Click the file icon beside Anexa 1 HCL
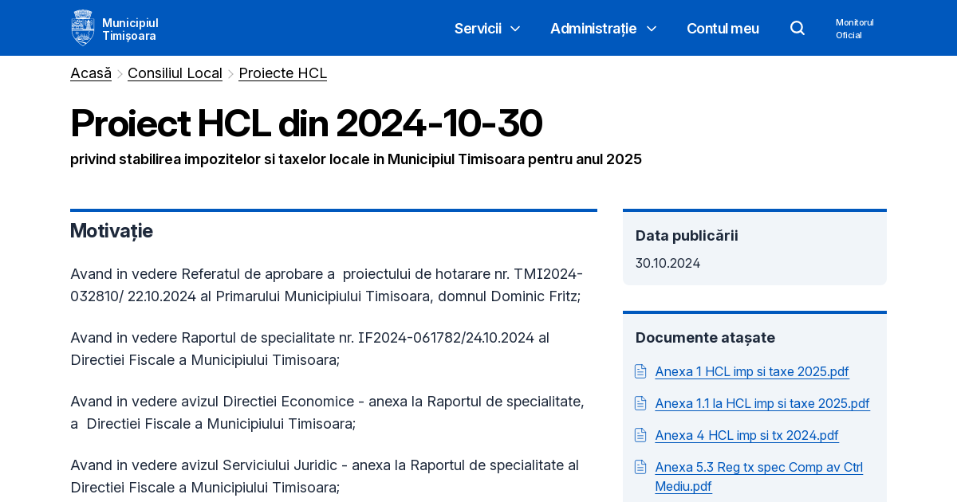This screenshot has width=957, height=502. click(640, 371)
